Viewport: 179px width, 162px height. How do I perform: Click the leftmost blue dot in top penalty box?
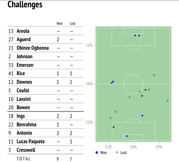[135, 36]
